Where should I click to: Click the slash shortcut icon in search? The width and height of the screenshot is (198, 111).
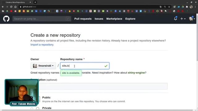click(x=68, y=19)
